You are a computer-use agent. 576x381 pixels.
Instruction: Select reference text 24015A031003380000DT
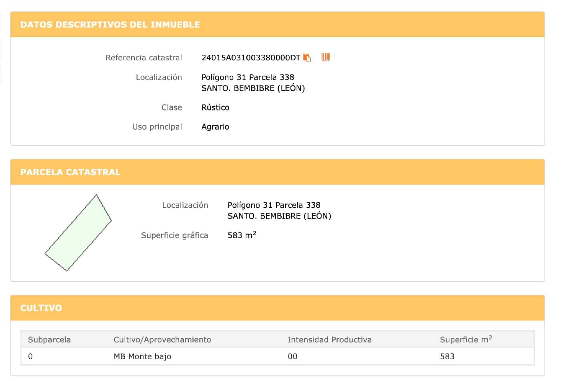[250, 58]
